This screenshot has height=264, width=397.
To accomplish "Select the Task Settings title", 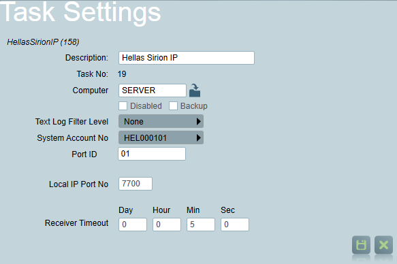I will coord(80,13).
